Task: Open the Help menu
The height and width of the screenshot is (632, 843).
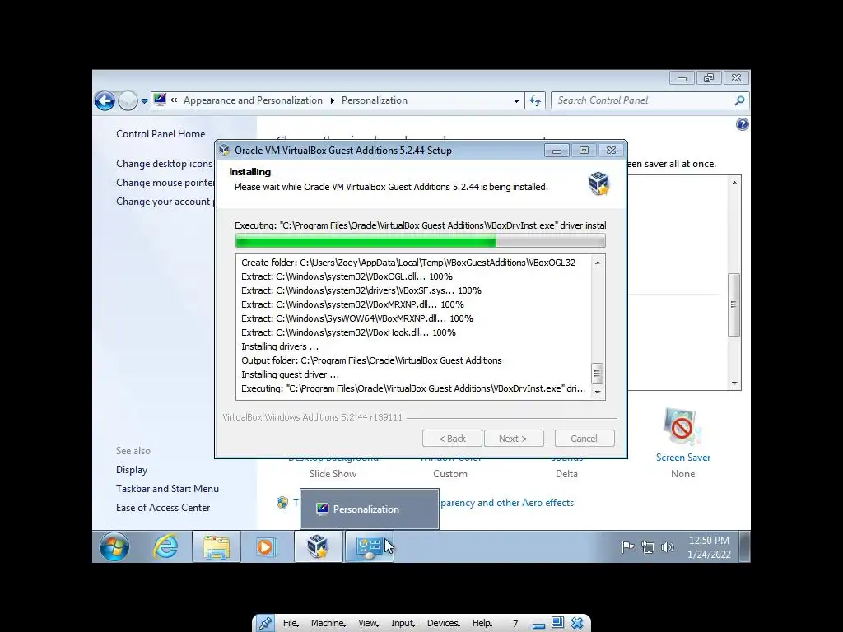Action: point(482,623)
